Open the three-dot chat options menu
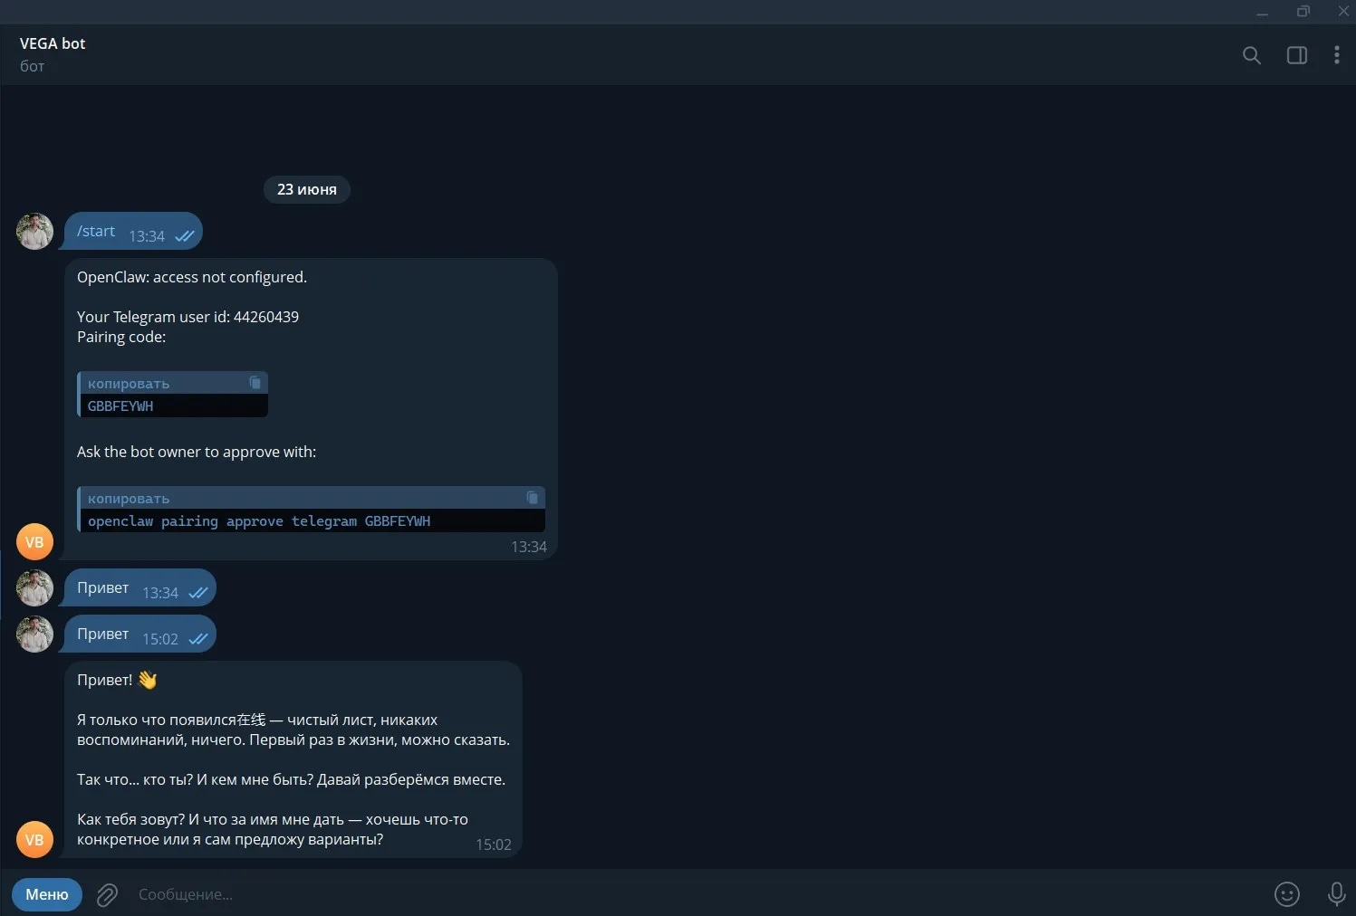This screenshot has height=916, width=1356. [1336, 55]
